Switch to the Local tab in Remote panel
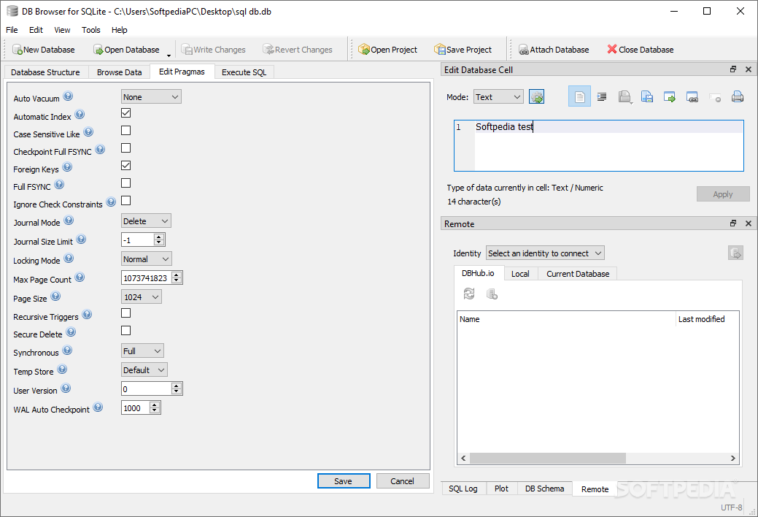Screen dimensions: 758x517 coord(520,274)
